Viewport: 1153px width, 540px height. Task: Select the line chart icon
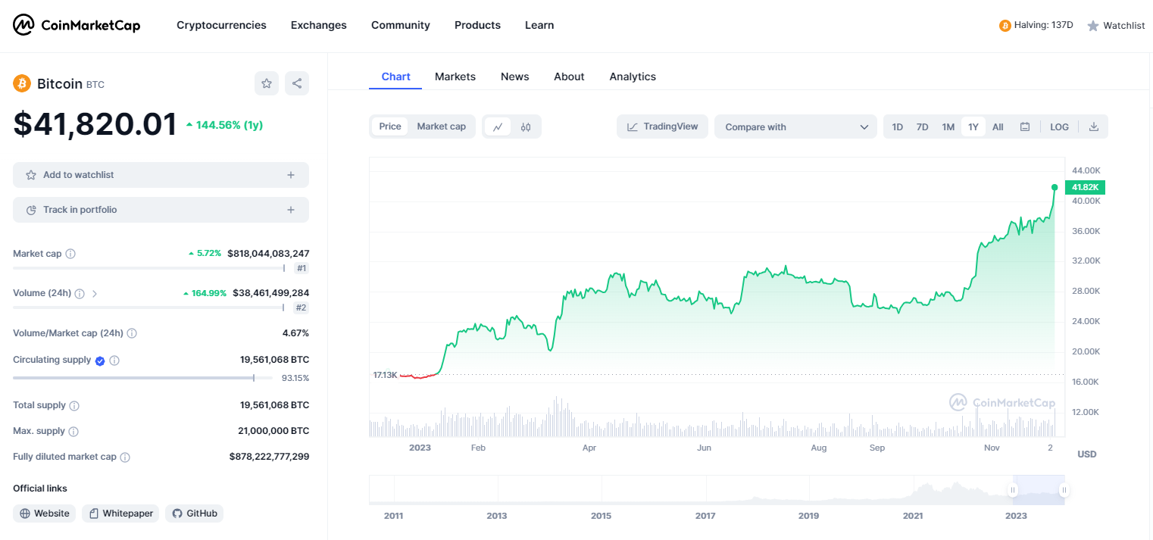[x=498, y=126]
